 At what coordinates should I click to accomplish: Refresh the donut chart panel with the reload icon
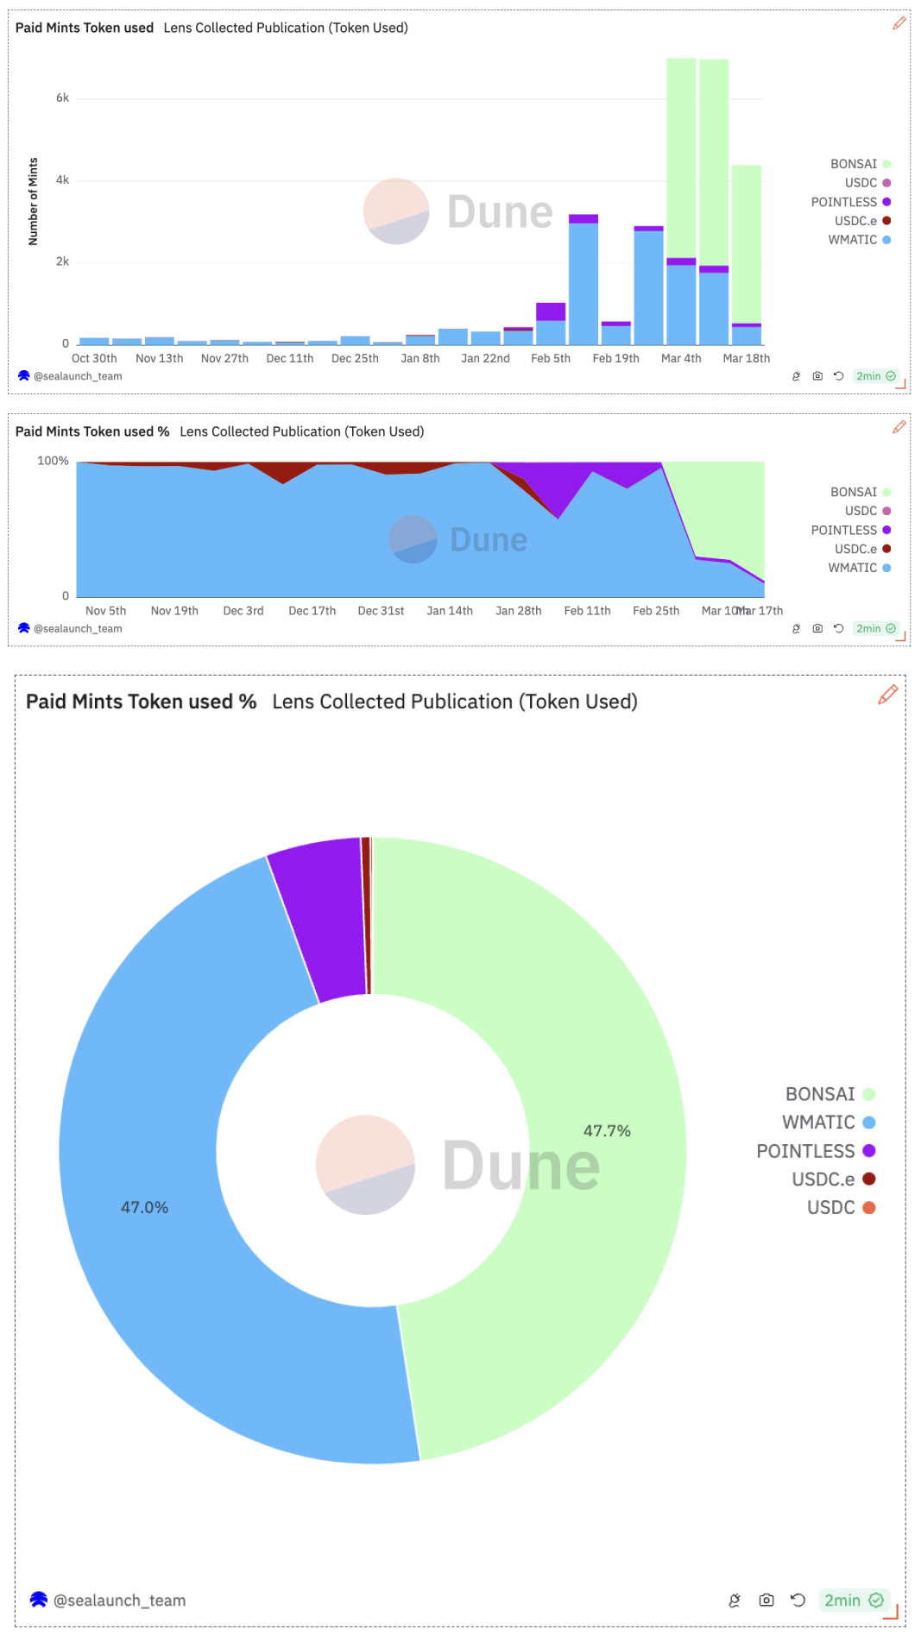[798, 1601]
